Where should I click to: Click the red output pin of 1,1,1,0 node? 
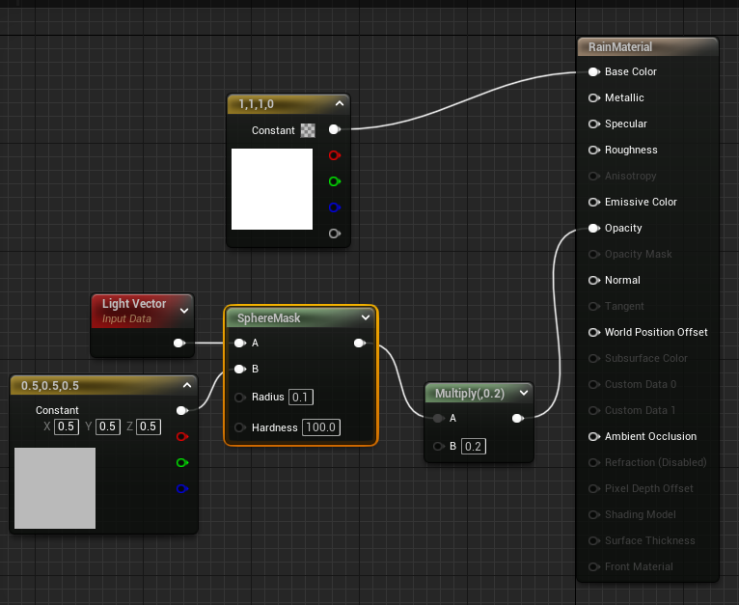pyautogui.click(x=335, y=155)
